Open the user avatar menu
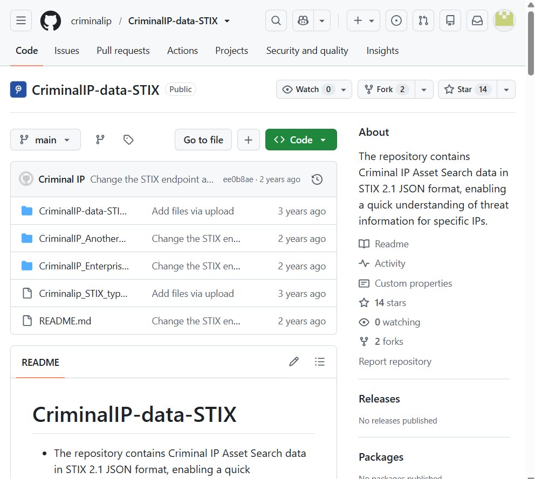This screenshot has height=479, width=535. [504, 20]
